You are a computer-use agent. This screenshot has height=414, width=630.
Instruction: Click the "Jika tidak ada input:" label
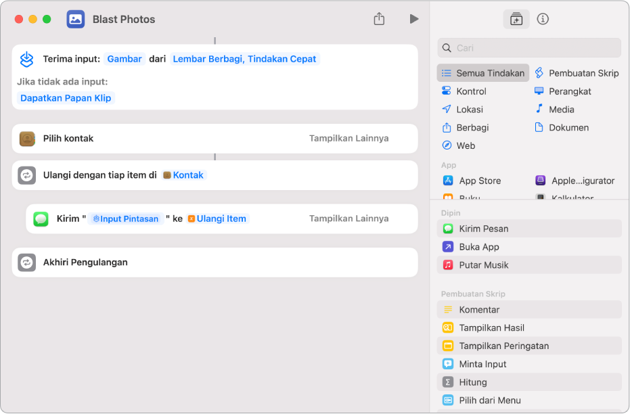pos(62,82)
